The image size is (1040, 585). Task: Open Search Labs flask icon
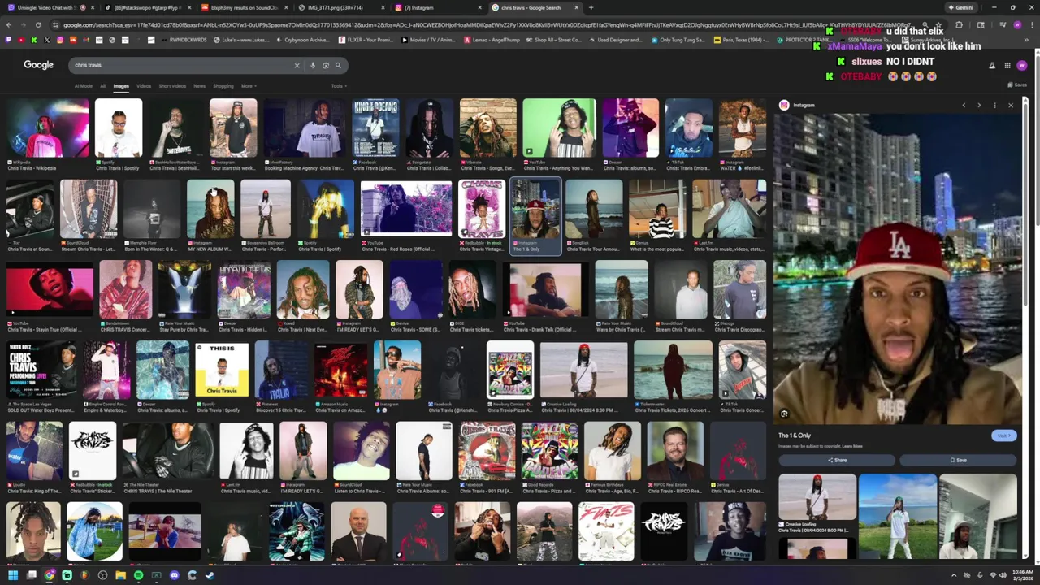pos(991,66)
